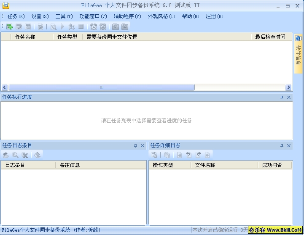Click the play/execute task icon
The image size is (304, 235).
tap(62, 27)
